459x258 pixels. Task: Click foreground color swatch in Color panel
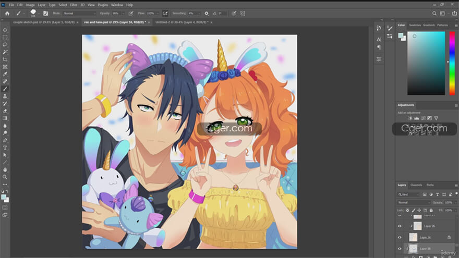coord(401,35)
